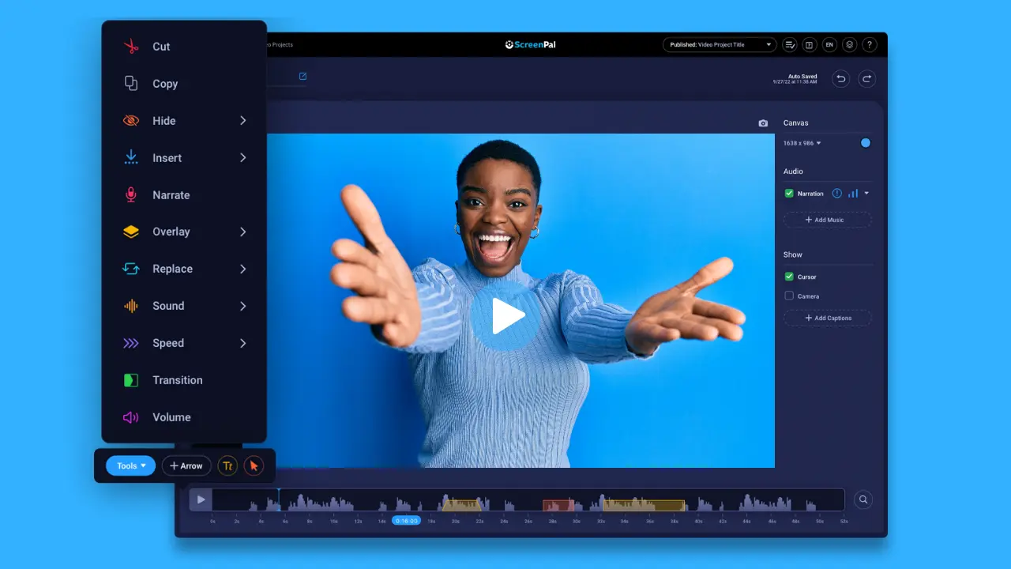The image size is (1011, 569).
Task: Open the text tool with the Tt icon
Action: pyautogui.click(x=227, y=465)
